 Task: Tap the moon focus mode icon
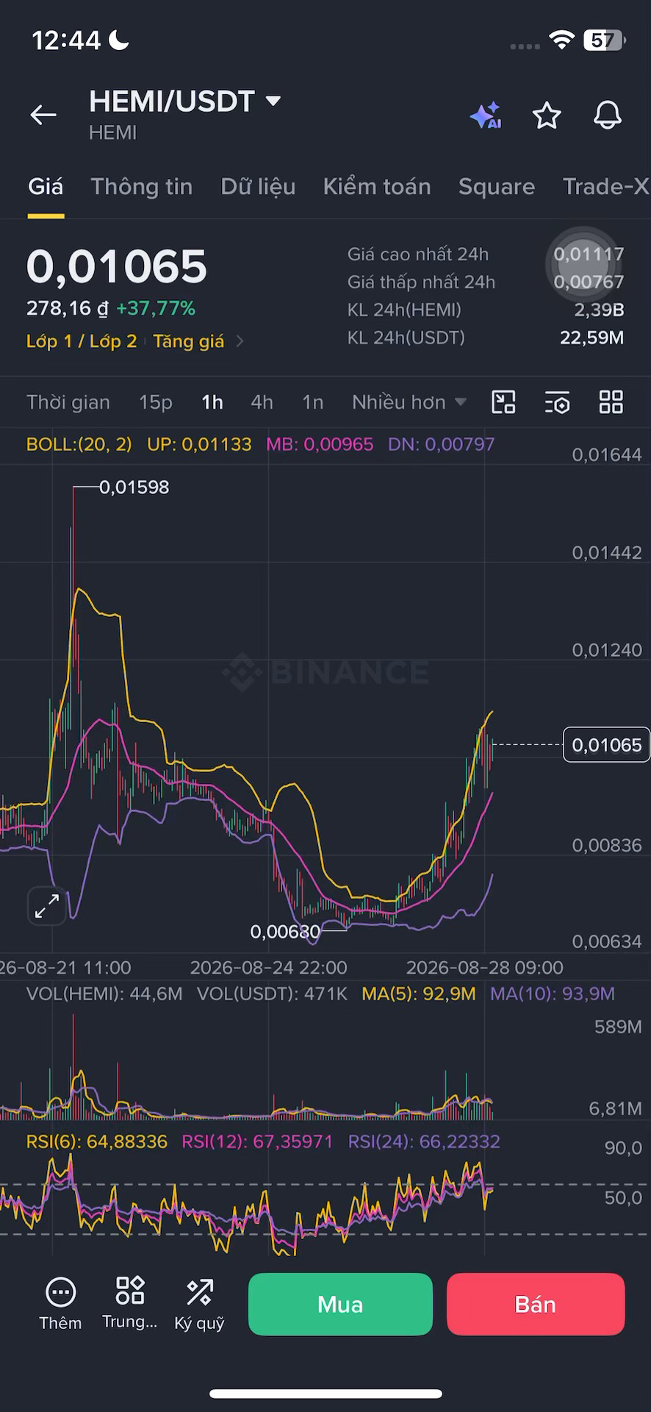pyautogui.click(x=118, y=40)
